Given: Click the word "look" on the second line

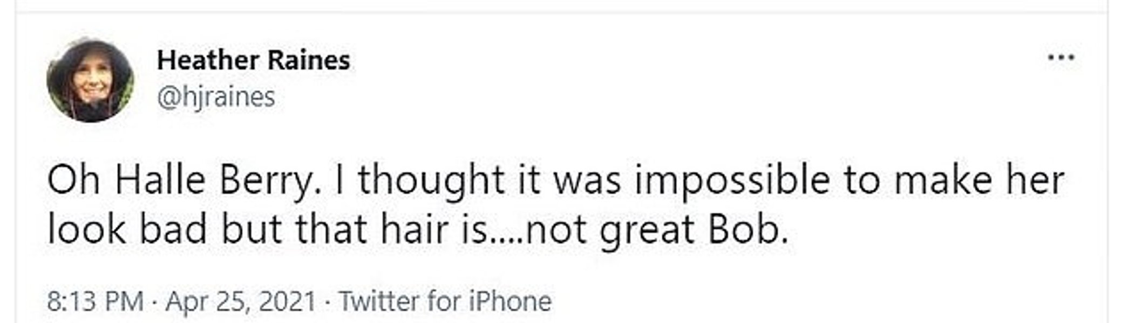Looking at the screenshot, I should [x=86, y=229].
